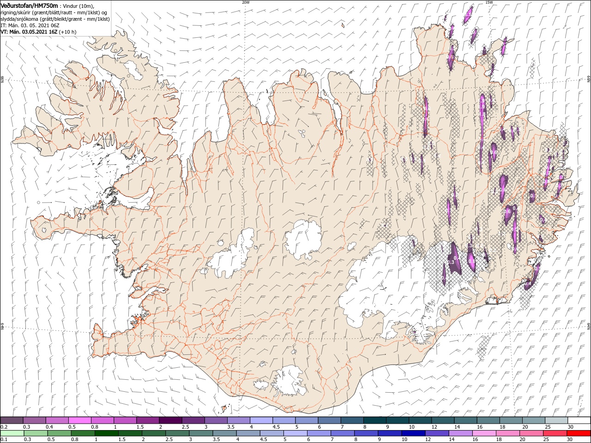
Task: Click the upper legend swatch between 6 and 7
Action: [x=329, y=420]
